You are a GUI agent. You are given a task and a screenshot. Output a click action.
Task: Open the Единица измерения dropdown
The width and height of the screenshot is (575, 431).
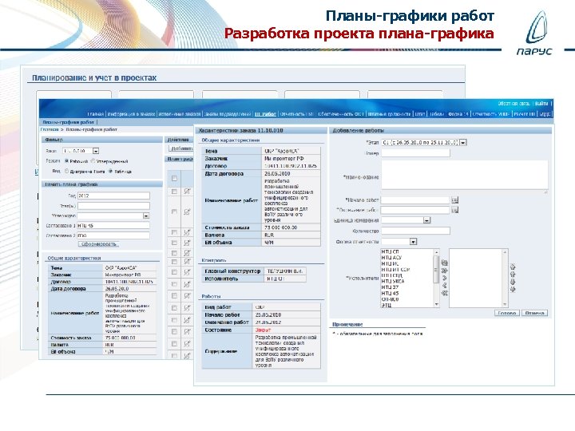pyautogui.click(x=426, y=220)
